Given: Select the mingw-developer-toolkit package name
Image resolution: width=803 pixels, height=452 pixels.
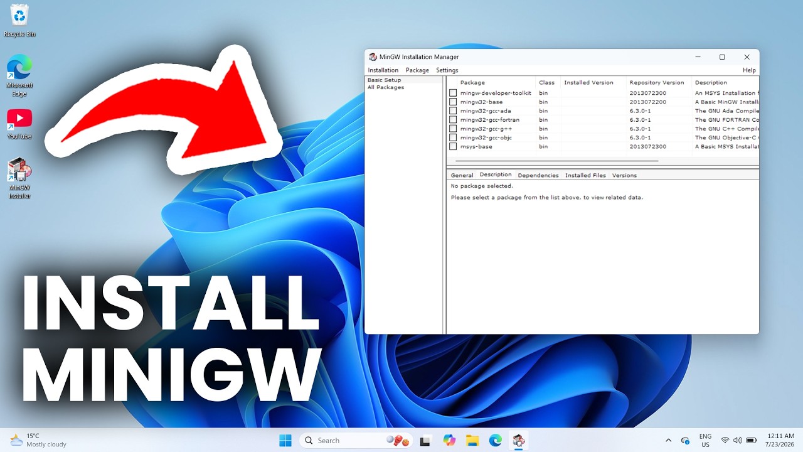Looking at the screenshot, I should point(496,93).
